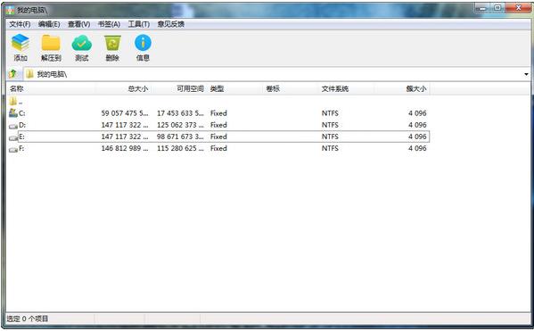Click Fixed type in C: row
Image resolution: width=534 pixels, height=331 pixels.
[x=218, y=113]
